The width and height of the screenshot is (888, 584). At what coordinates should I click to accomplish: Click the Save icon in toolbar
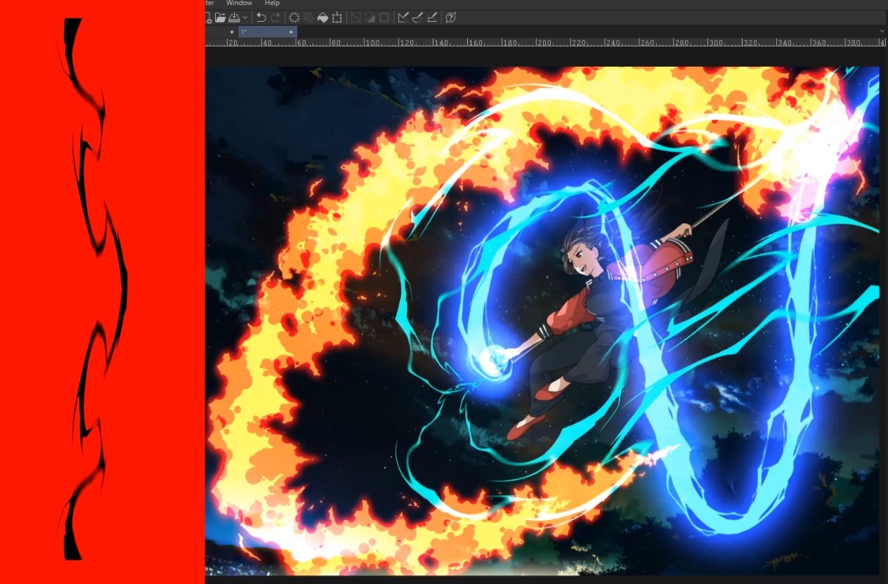pyautogui.click(x=234, y=18)
